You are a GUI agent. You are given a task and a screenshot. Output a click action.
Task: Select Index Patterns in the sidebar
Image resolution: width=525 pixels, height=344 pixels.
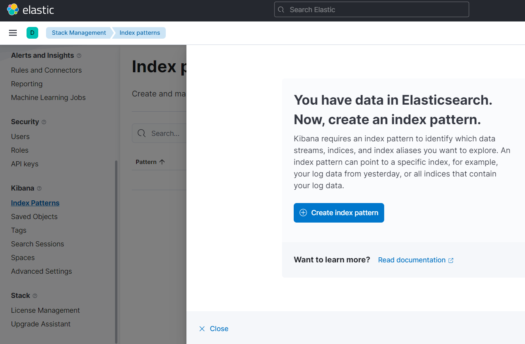pos(35,203)
